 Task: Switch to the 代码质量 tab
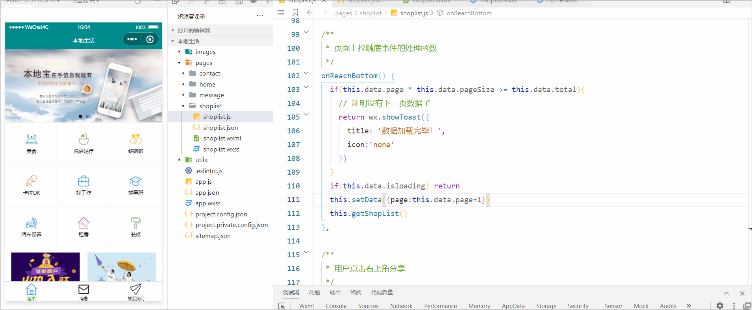(382, 292)
